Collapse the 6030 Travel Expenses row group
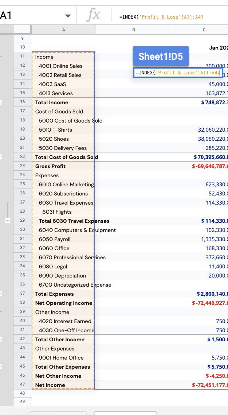 8,221
